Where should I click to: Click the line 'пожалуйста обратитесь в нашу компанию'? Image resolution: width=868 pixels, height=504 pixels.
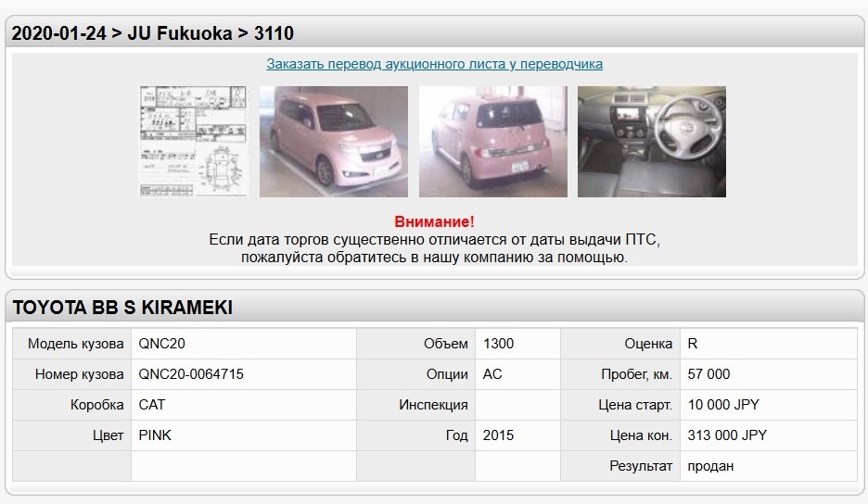coord(435,258)
